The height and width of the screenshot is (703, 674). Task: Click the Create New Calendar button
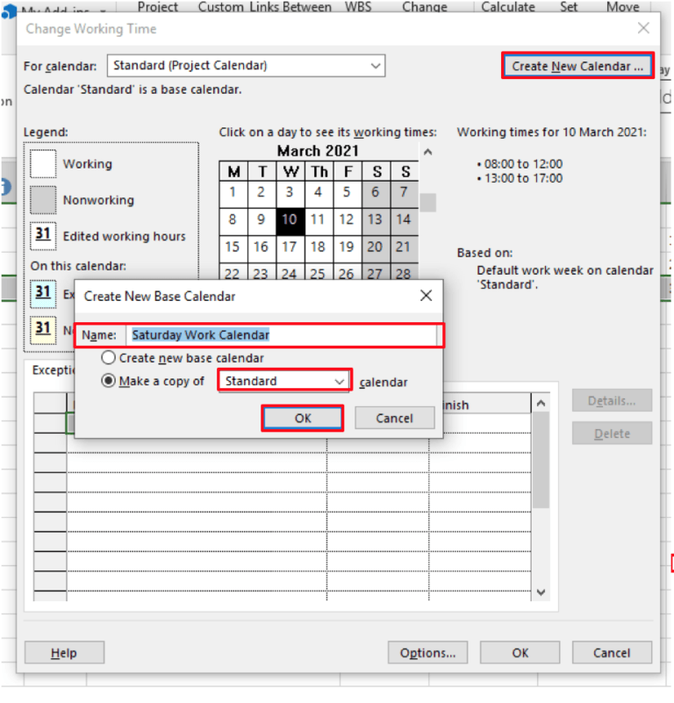[x=577, y=66]
